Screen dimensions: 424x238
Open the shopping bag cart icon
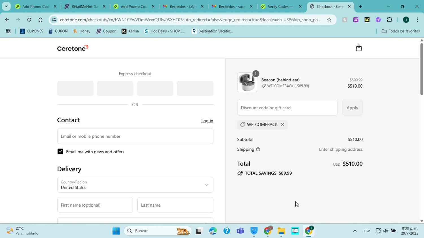tap(359, 48)
